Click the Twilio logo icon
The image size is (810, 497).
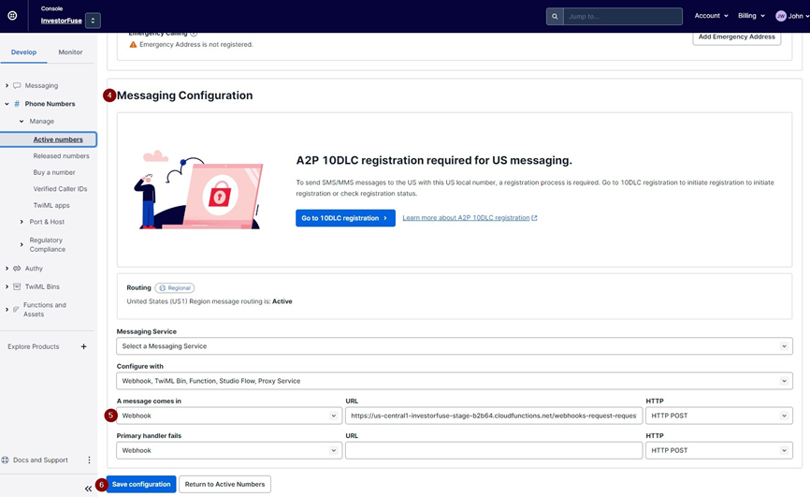click(12, 16)
